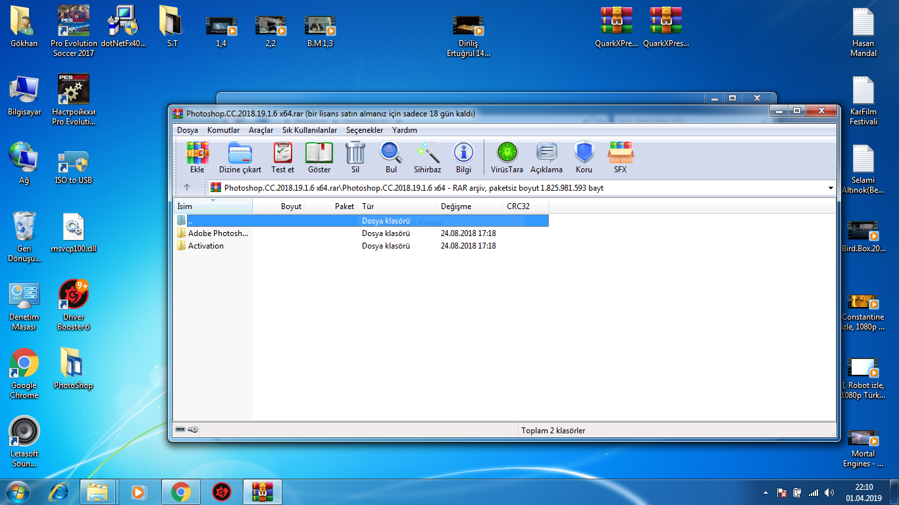Select the Hasan Mandal desktop document

coord(863,31)
